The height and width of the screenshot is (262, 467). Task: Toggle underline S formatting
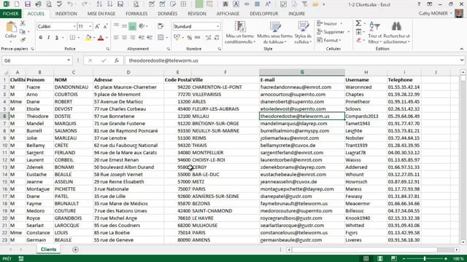(57, 37)
